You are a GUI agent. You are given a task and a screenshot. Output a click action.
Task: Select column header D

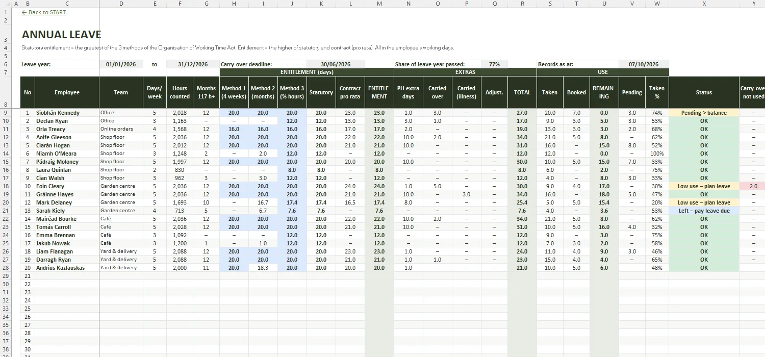point(121,4)
